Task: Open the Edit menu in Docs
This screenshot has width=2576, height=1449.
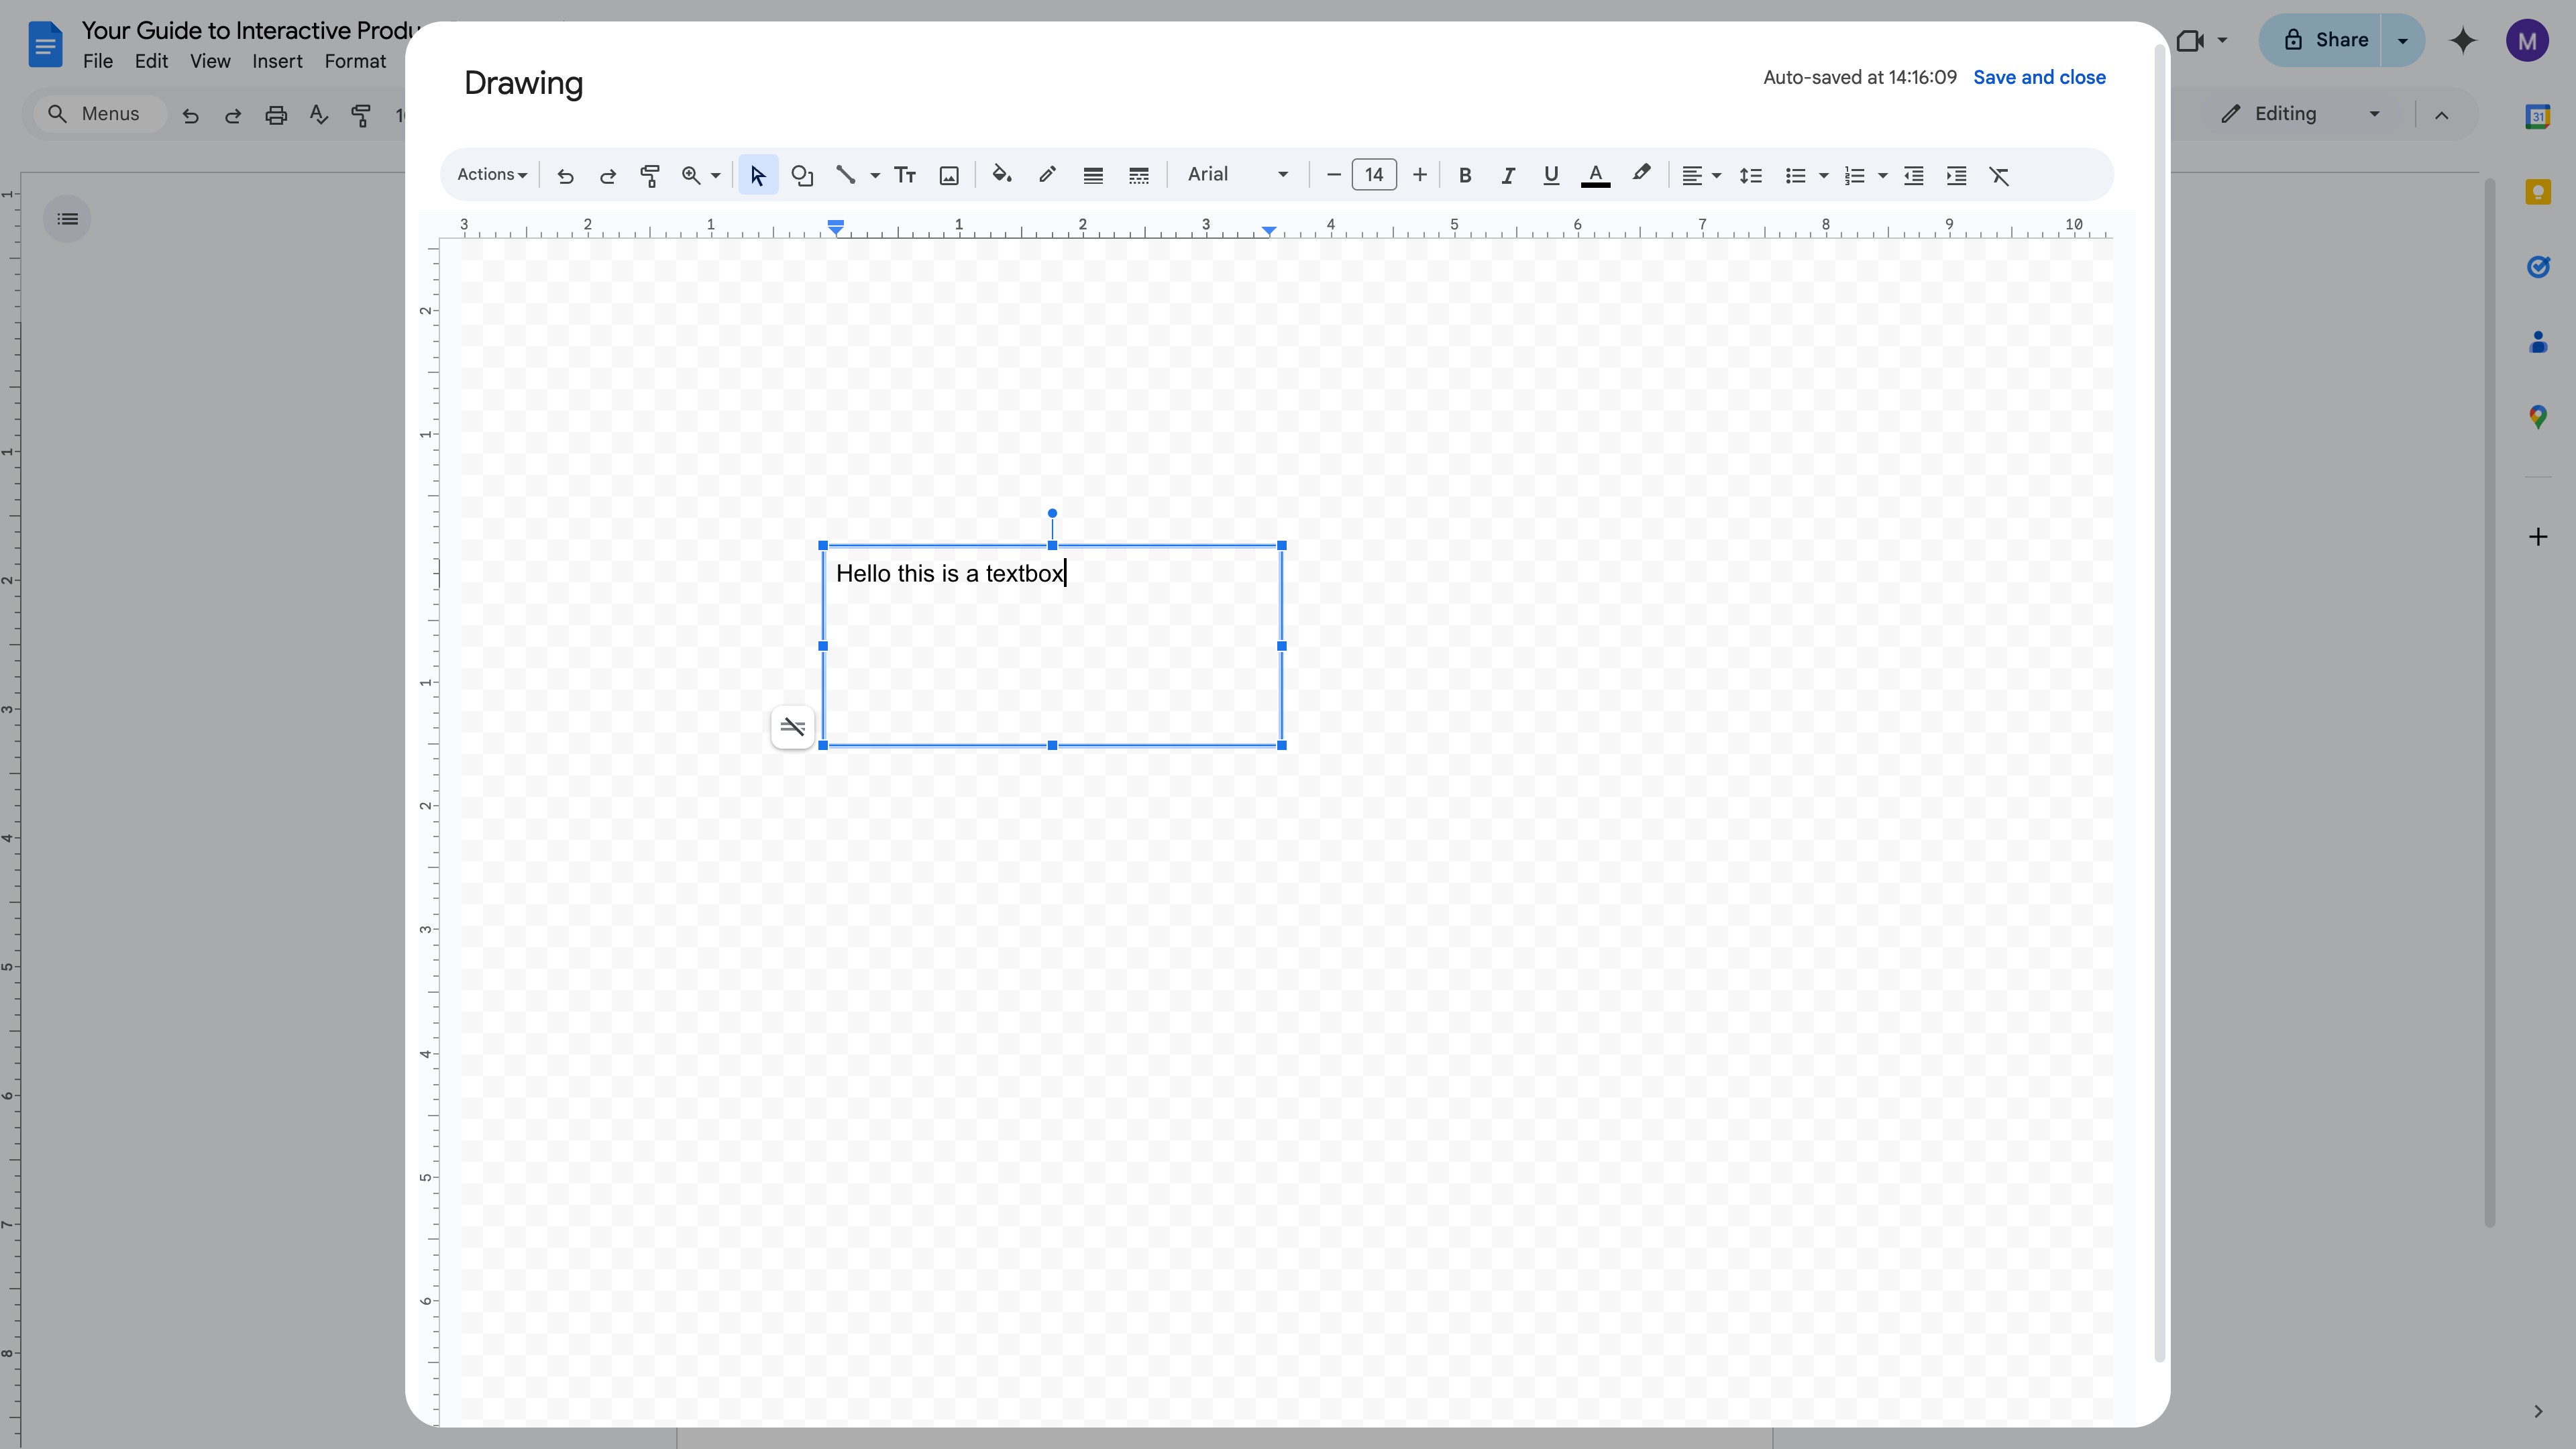Action: click(x=151, y=62)
